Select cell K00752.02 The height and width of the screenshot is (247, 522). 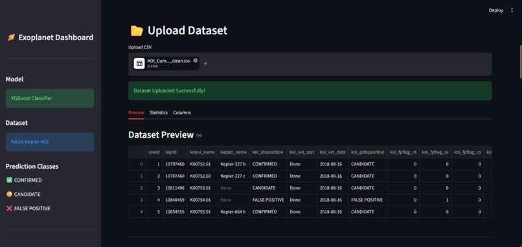click(203, 176)
